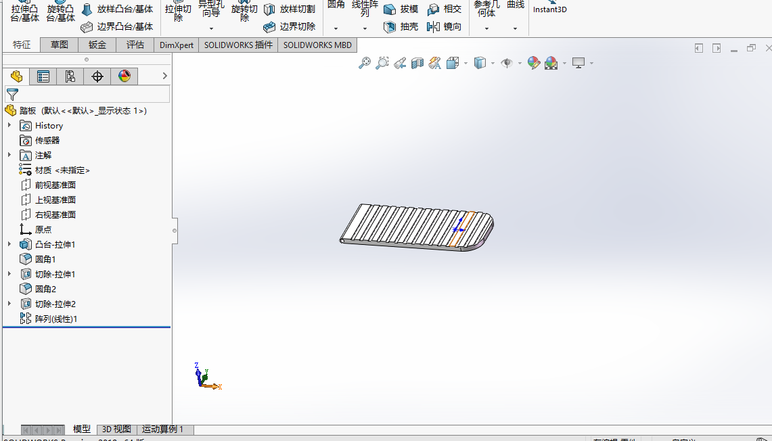Click the Display Style icon
772x441 pixels.
tap(480, 63)
